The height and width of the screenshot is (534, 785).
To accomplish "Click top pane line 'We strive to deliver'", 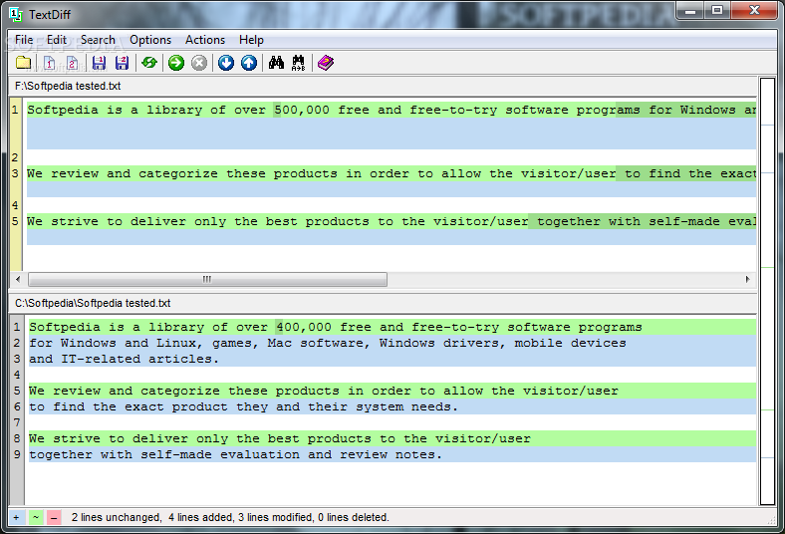I will pos(392,222).
